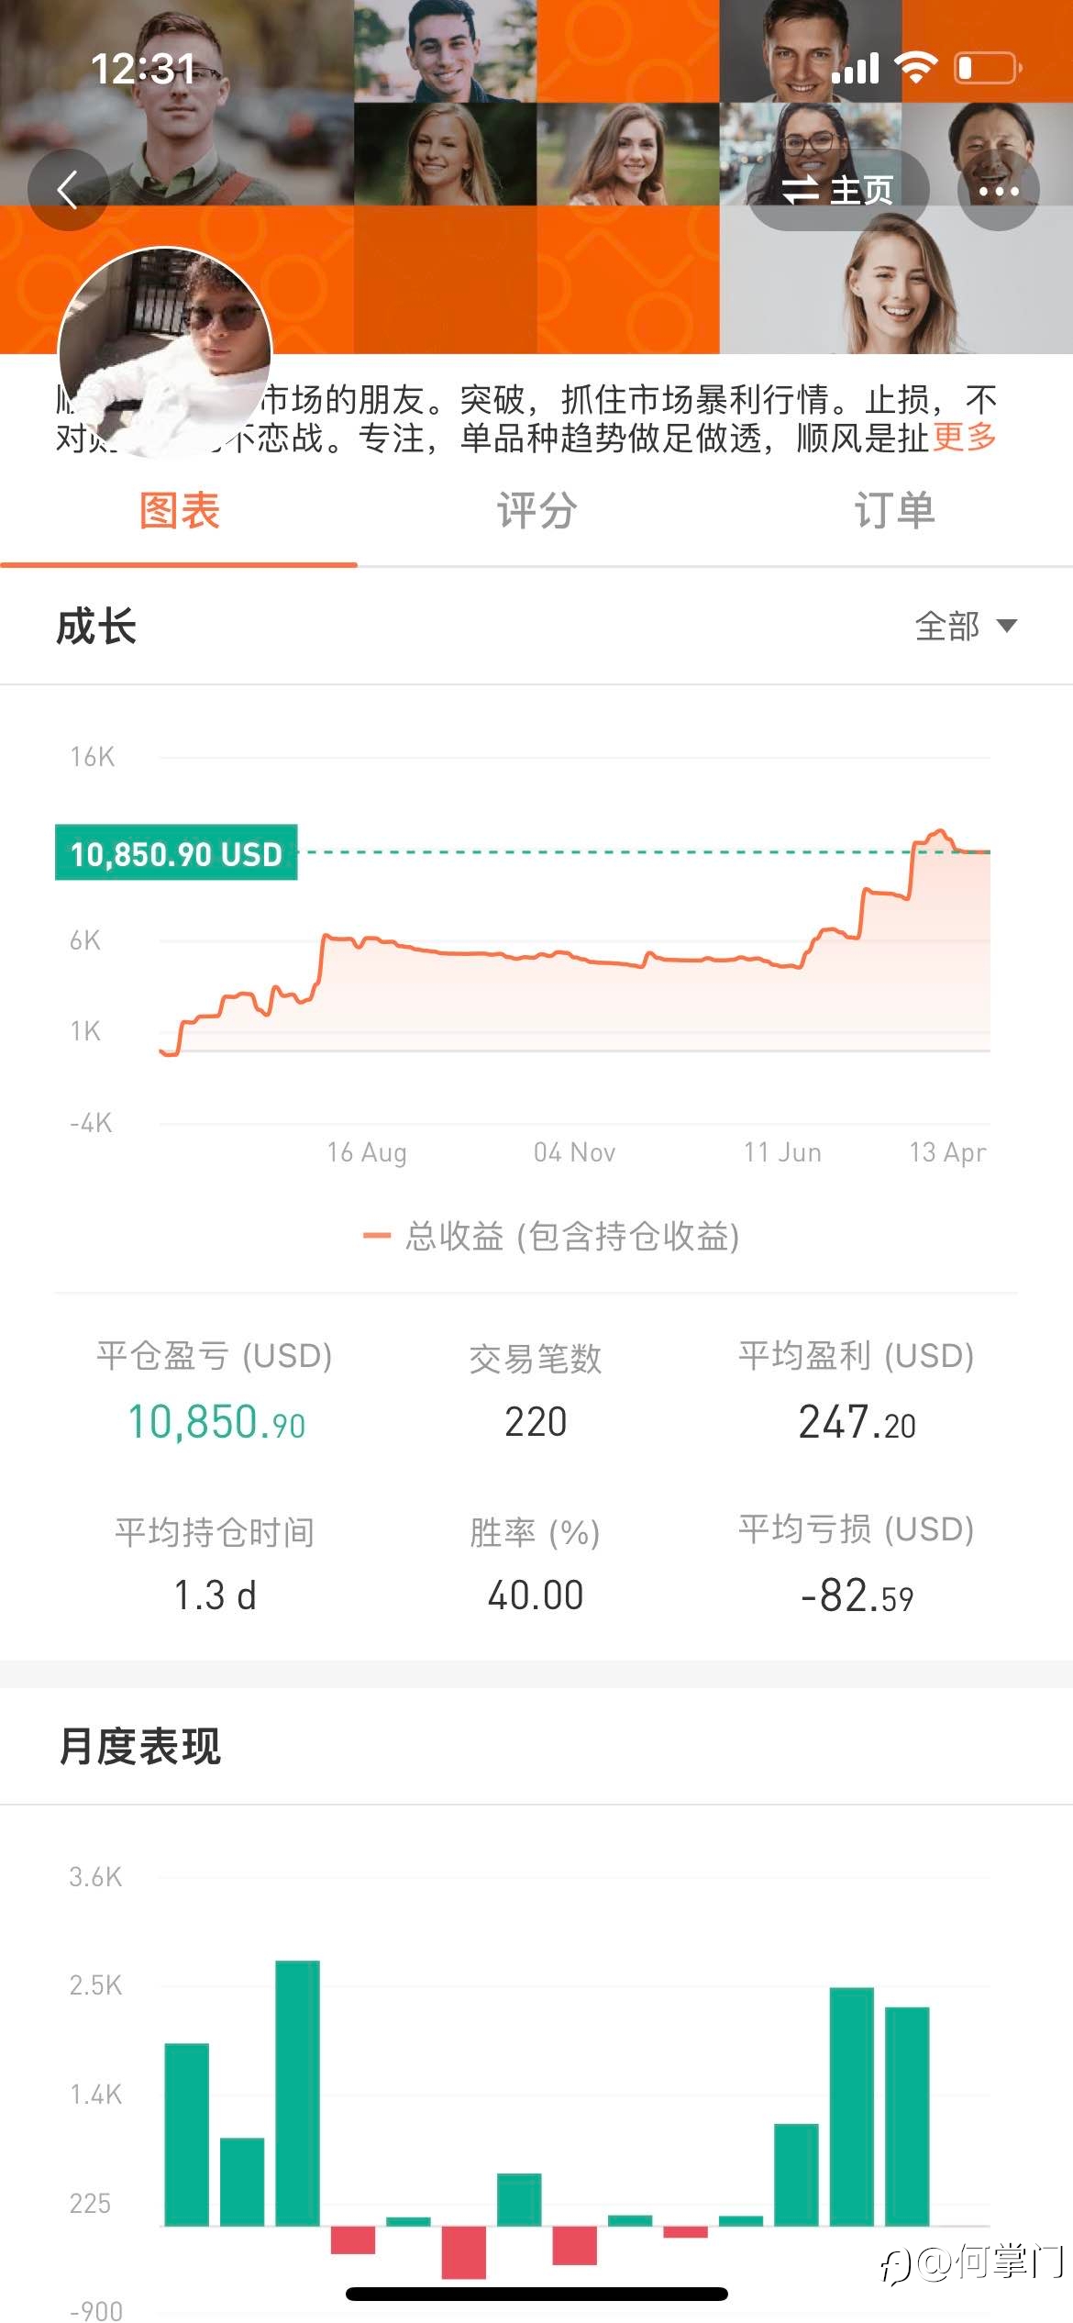Toggle the 总收益 legend series marker
This screenshot has width=1073, height=2323.
click(x=376, y=1236)
